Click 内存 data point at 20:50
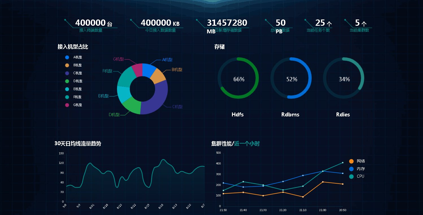 343,173
